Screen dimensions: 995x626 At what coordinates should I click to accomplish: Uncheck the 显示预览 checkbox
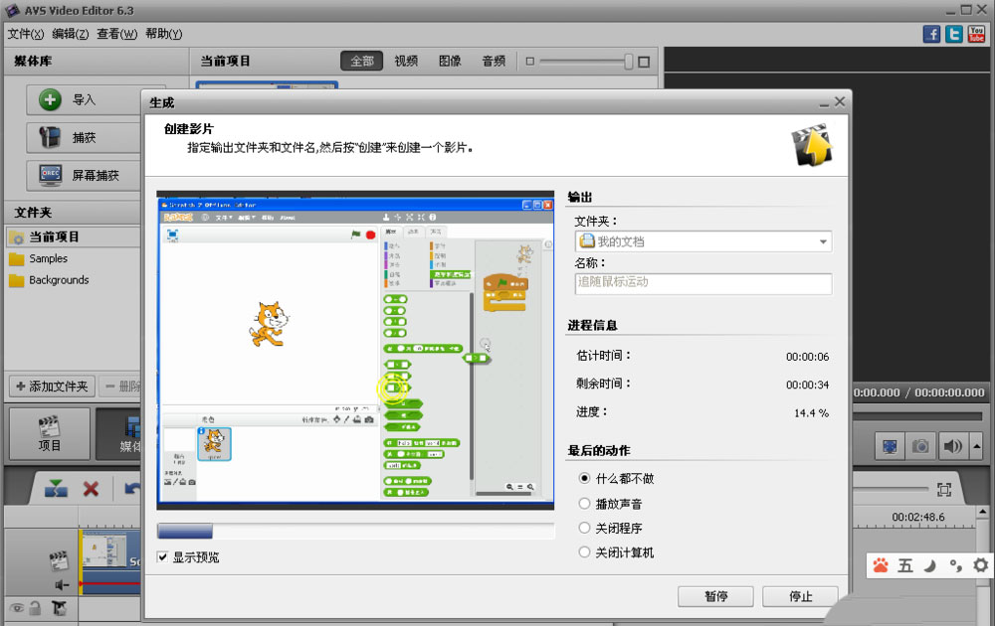click(162, 556)
